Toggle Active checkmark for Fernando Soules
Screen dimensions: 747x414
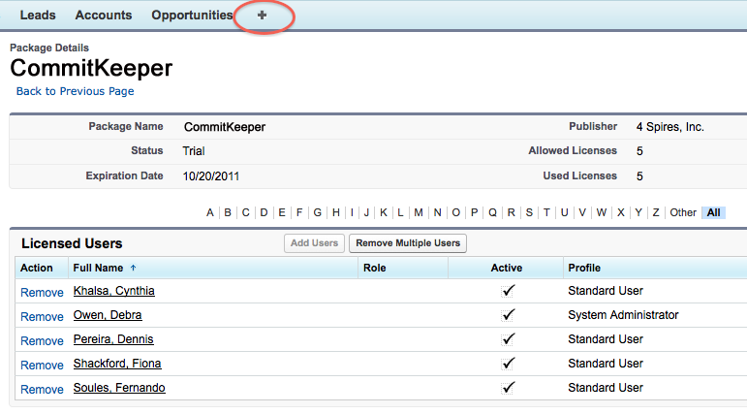point(509,388)
